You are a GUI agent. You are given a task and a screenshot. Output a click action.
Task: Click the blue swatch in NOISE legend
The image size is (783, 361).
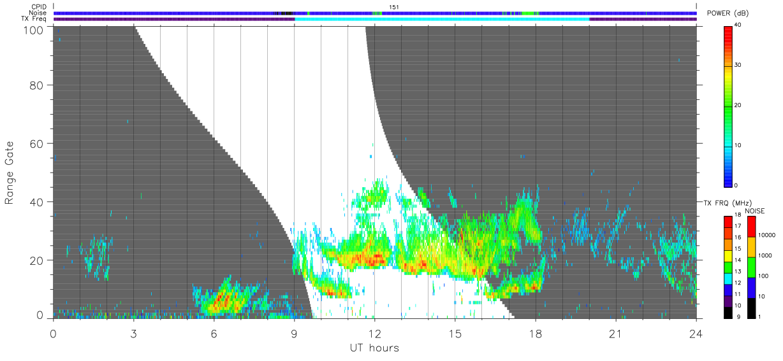pos(752,288)
